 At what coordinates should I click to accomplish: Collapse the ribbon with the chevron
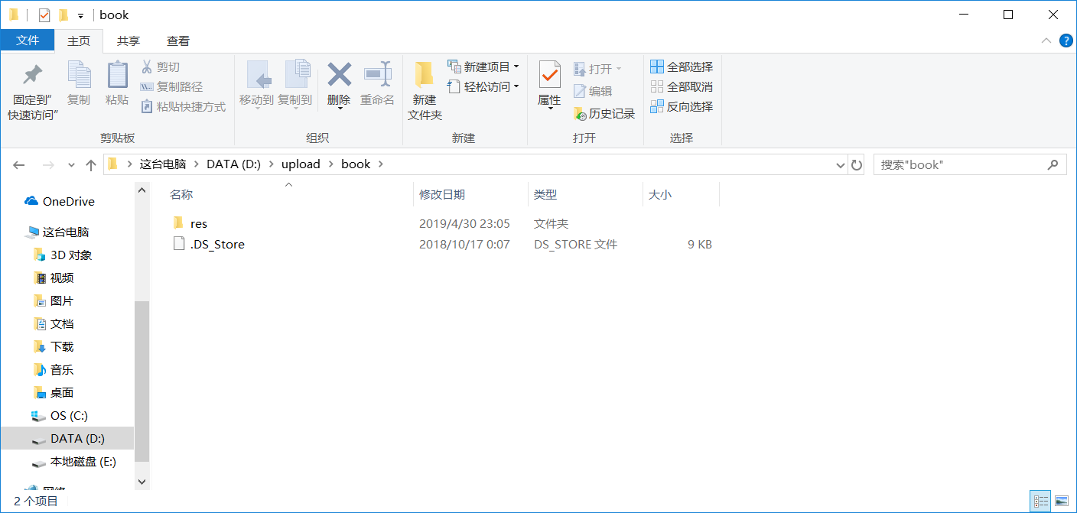coord(1046,41)
